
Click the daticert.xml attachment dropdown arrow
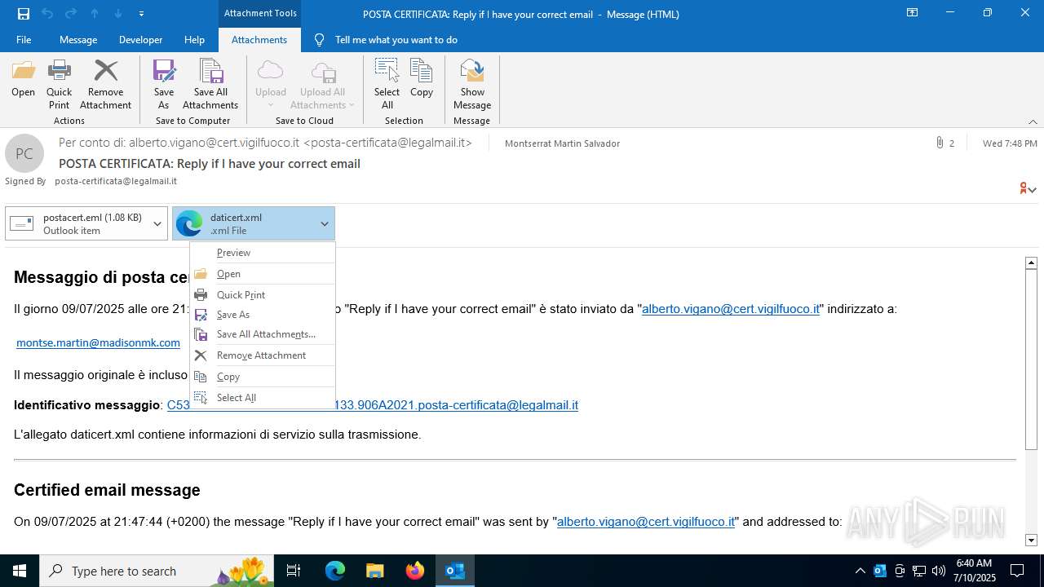[x=324, y=223]
